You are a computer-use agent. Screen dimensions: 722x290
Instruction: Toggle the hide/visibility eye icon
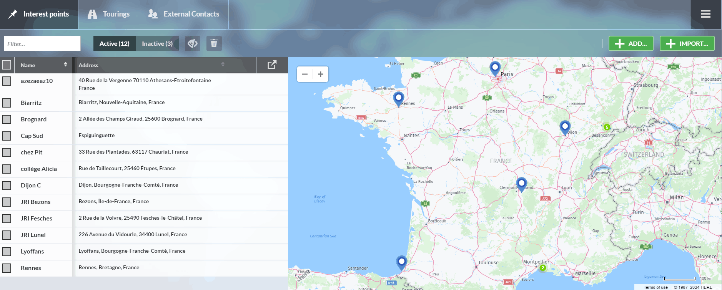pyautogui.click(x=193, y=43)
